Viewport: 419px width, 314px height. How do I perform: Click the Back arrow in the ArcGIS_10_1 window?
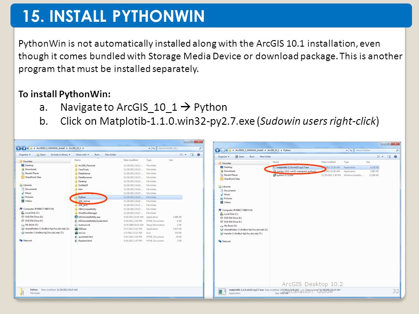pyautogui.click(x=18, y=148)
